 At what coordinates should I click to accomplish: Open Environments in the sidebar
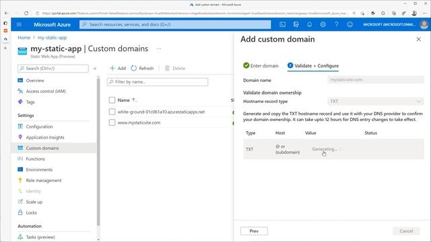tap(39, 169)
